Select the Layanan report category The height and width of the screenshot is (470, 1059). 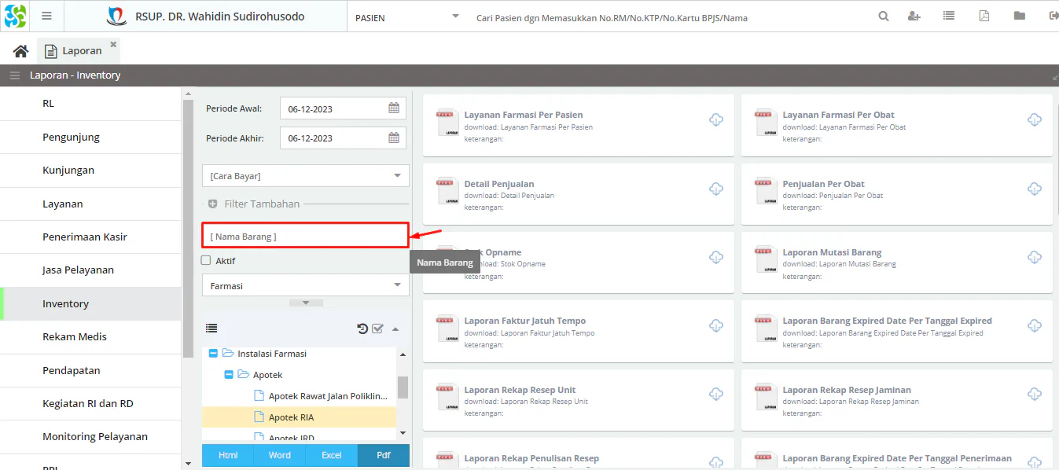[x=90, y=204]
